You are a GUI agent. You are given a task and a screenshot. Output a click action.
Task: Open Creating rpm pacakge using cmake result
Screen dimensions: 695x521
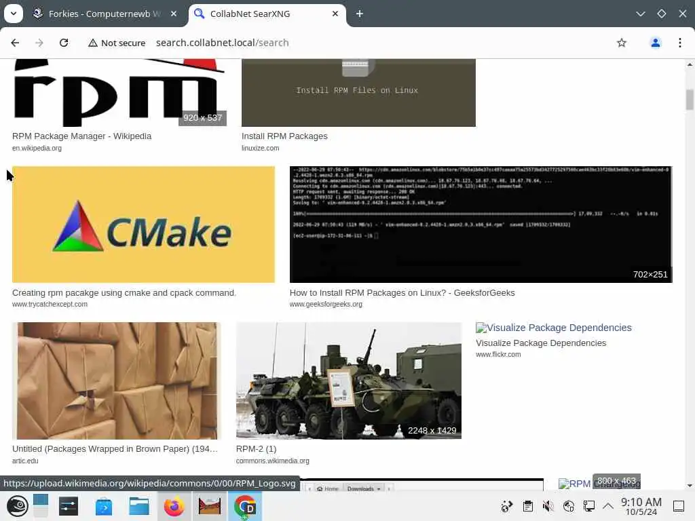124,293
